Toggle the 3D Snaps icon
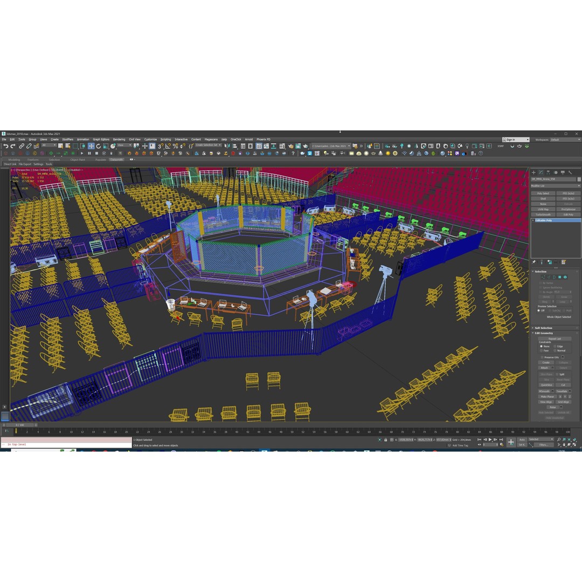This screenshot has width=582, height=582. [161, 146]
